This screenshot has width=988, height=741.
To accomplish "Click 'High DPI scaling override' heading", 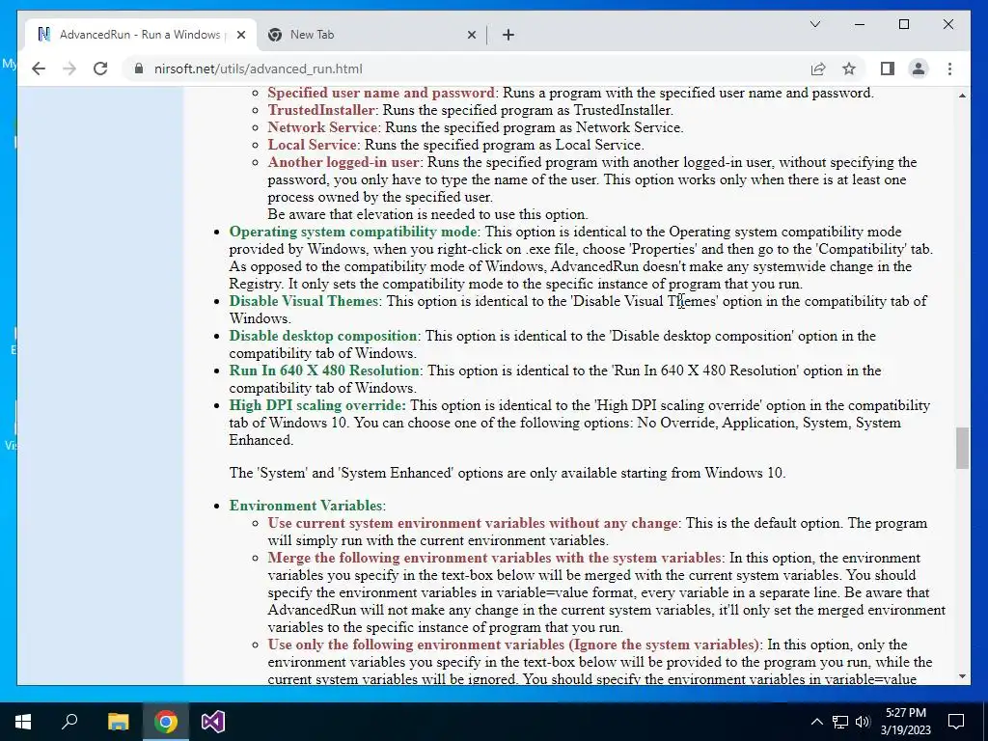I will tap(316, 405).
